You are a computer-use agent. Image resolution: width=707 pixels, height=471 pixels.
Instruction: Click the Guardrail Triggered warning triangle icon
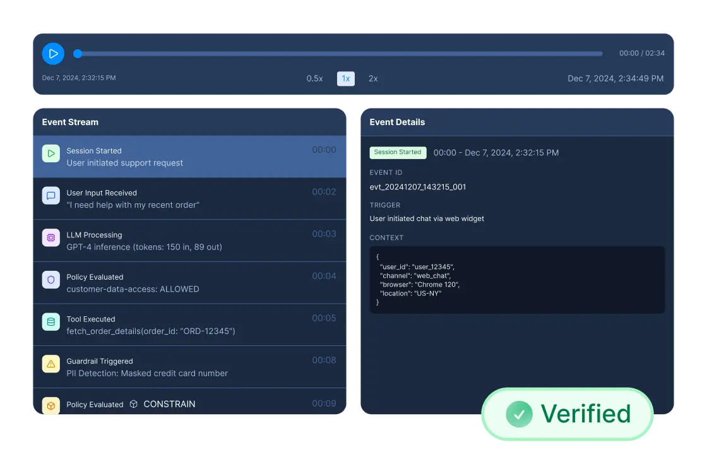51,364
